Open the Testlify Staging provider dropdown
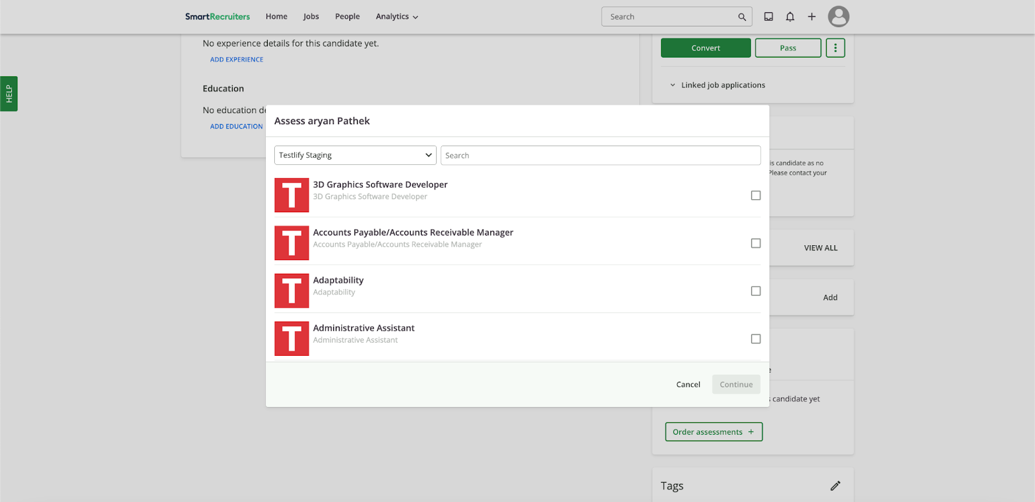 (x=355, y=155)
